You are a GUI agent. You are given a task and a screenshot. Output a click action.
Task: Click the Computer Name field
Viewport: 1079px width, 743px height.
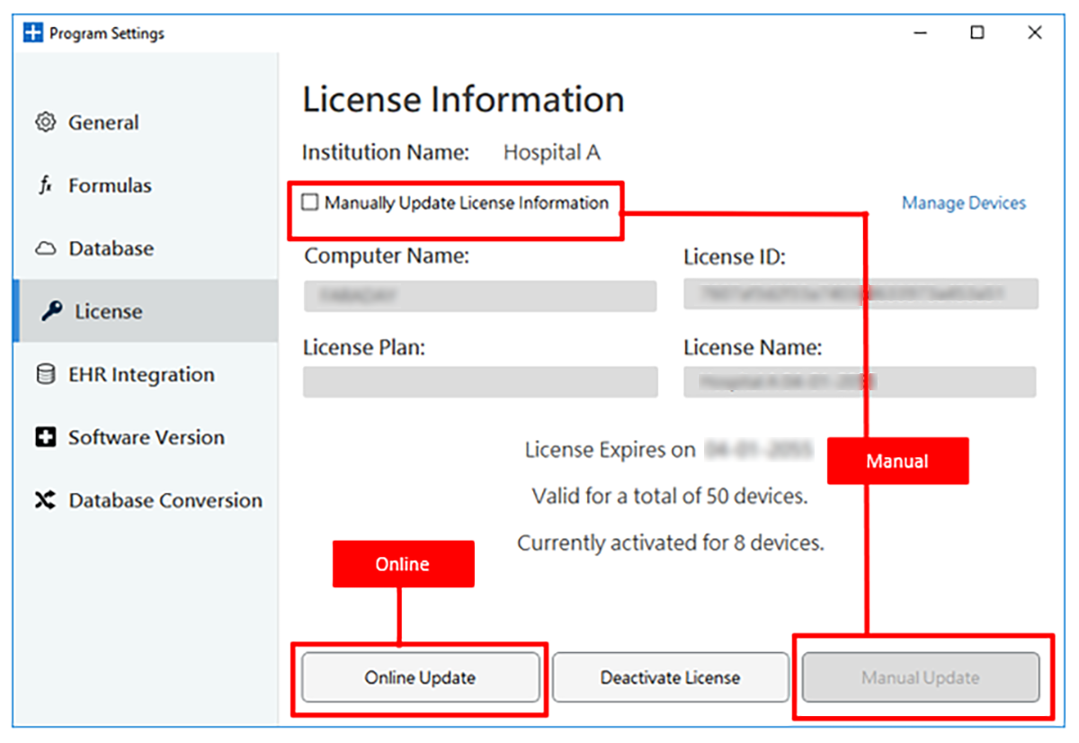[479, 295]
